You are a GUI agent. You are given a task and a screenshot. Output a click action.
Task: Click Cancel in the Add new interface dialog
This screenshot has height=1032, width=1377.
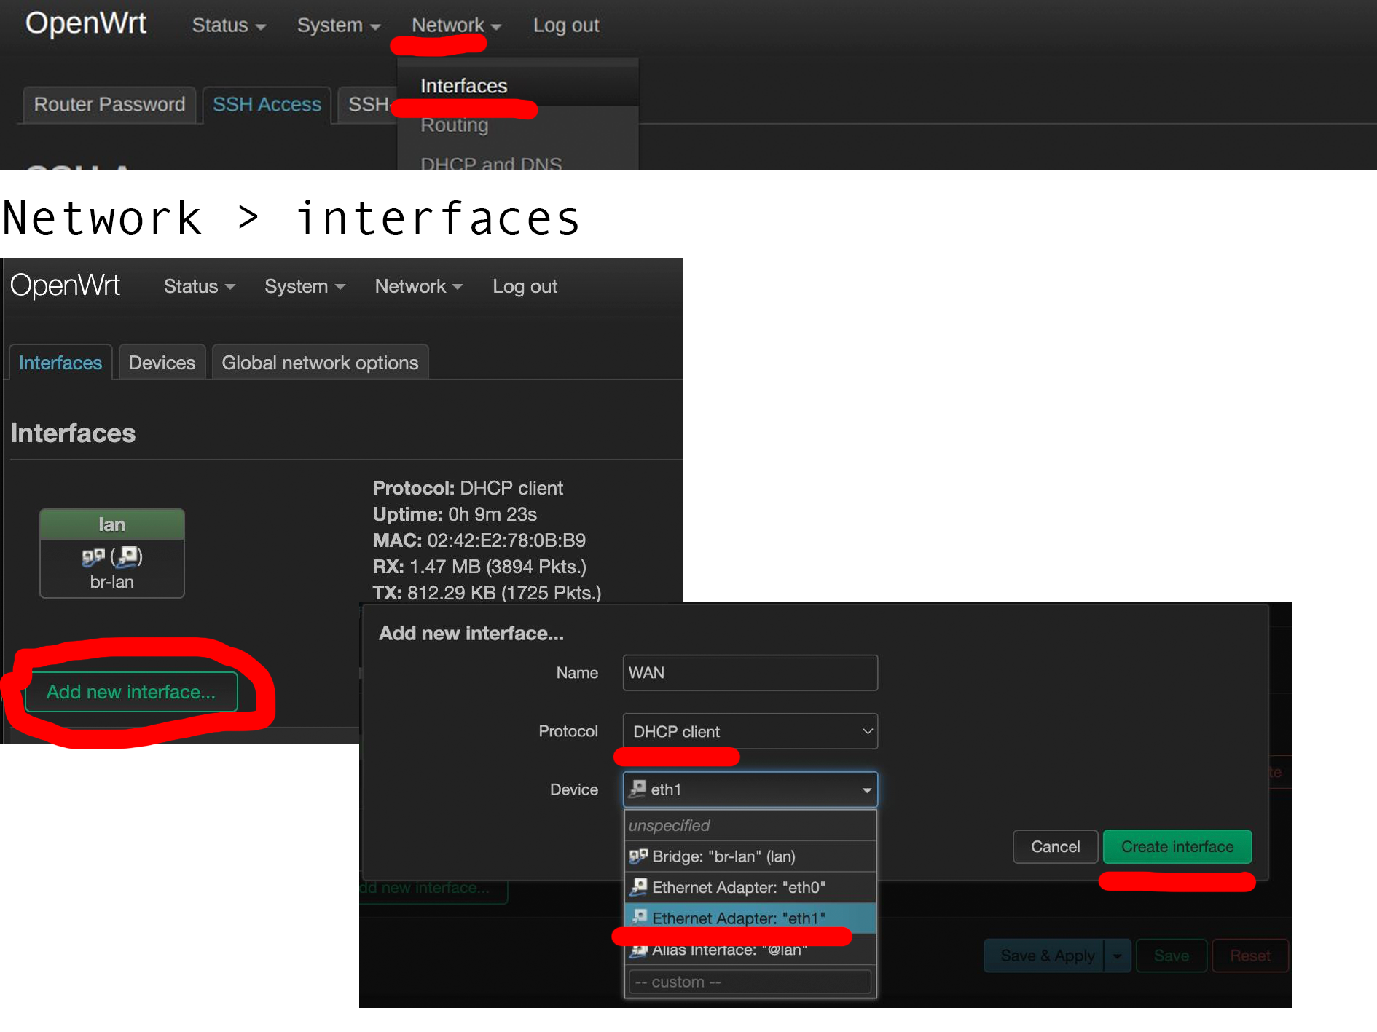1055,847
